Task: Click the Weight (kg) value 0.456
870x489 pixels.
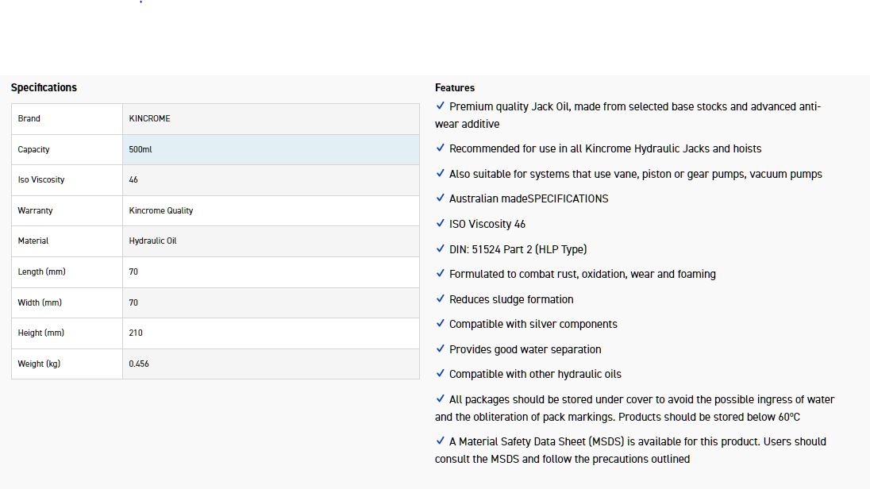Action: 139,364
